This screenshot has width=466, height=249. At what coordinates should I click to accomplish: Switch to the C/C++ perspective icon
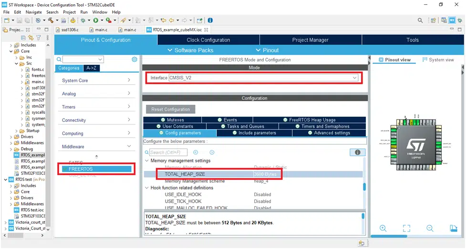444,20
